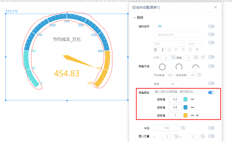232x142 pixels.
Task: Enable the 指标名称 switch
Action: 211,26
